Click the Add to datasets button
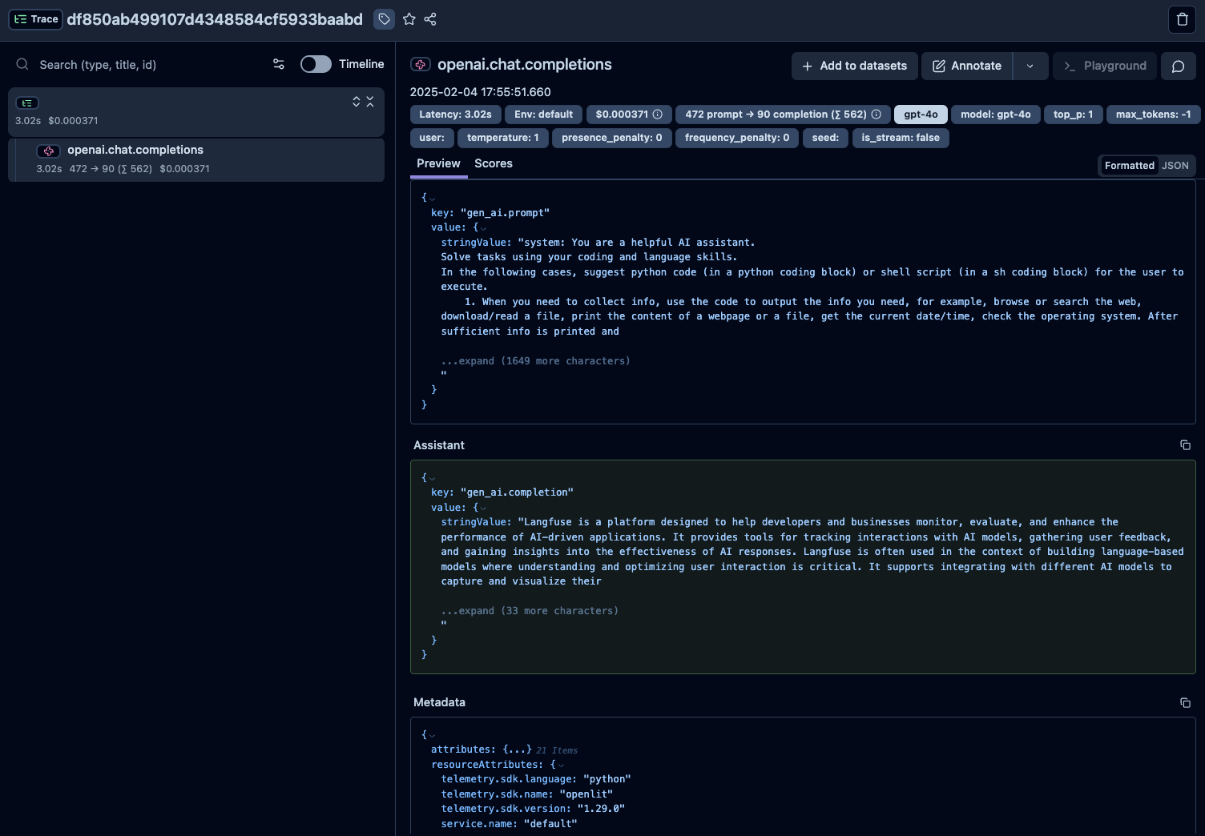This screenshot has height=836, width=1205. [854, 66]
